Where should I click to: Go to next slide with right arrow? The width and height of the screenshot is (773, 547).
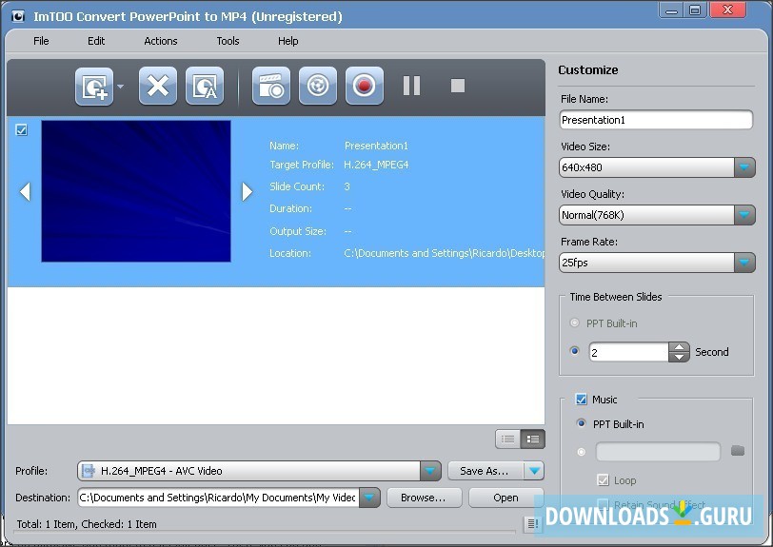click(247, 192)
